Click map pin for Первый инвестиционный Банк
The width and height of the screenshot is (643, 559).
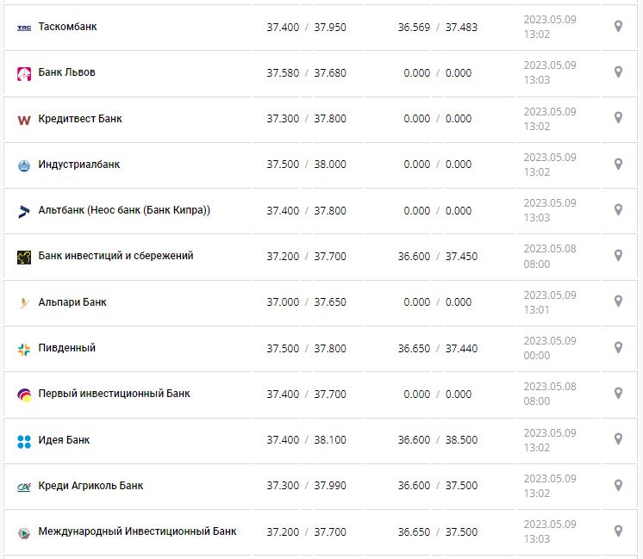[618, 394]
